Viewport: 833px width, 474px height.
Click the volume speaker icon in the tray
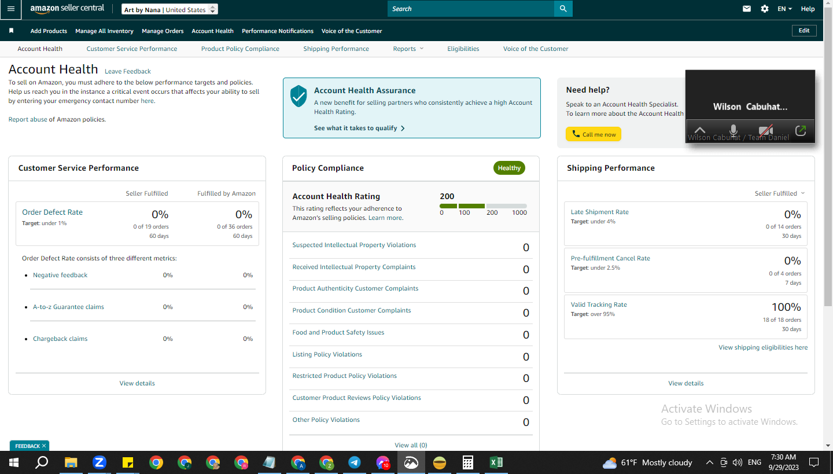[737, 462]
